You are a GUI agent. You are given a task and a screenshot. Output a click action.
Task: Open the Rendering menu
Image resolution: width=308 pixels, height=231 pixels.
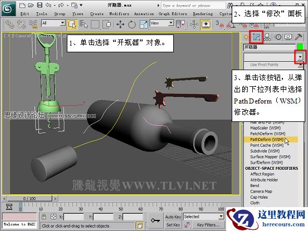point(203,14)
